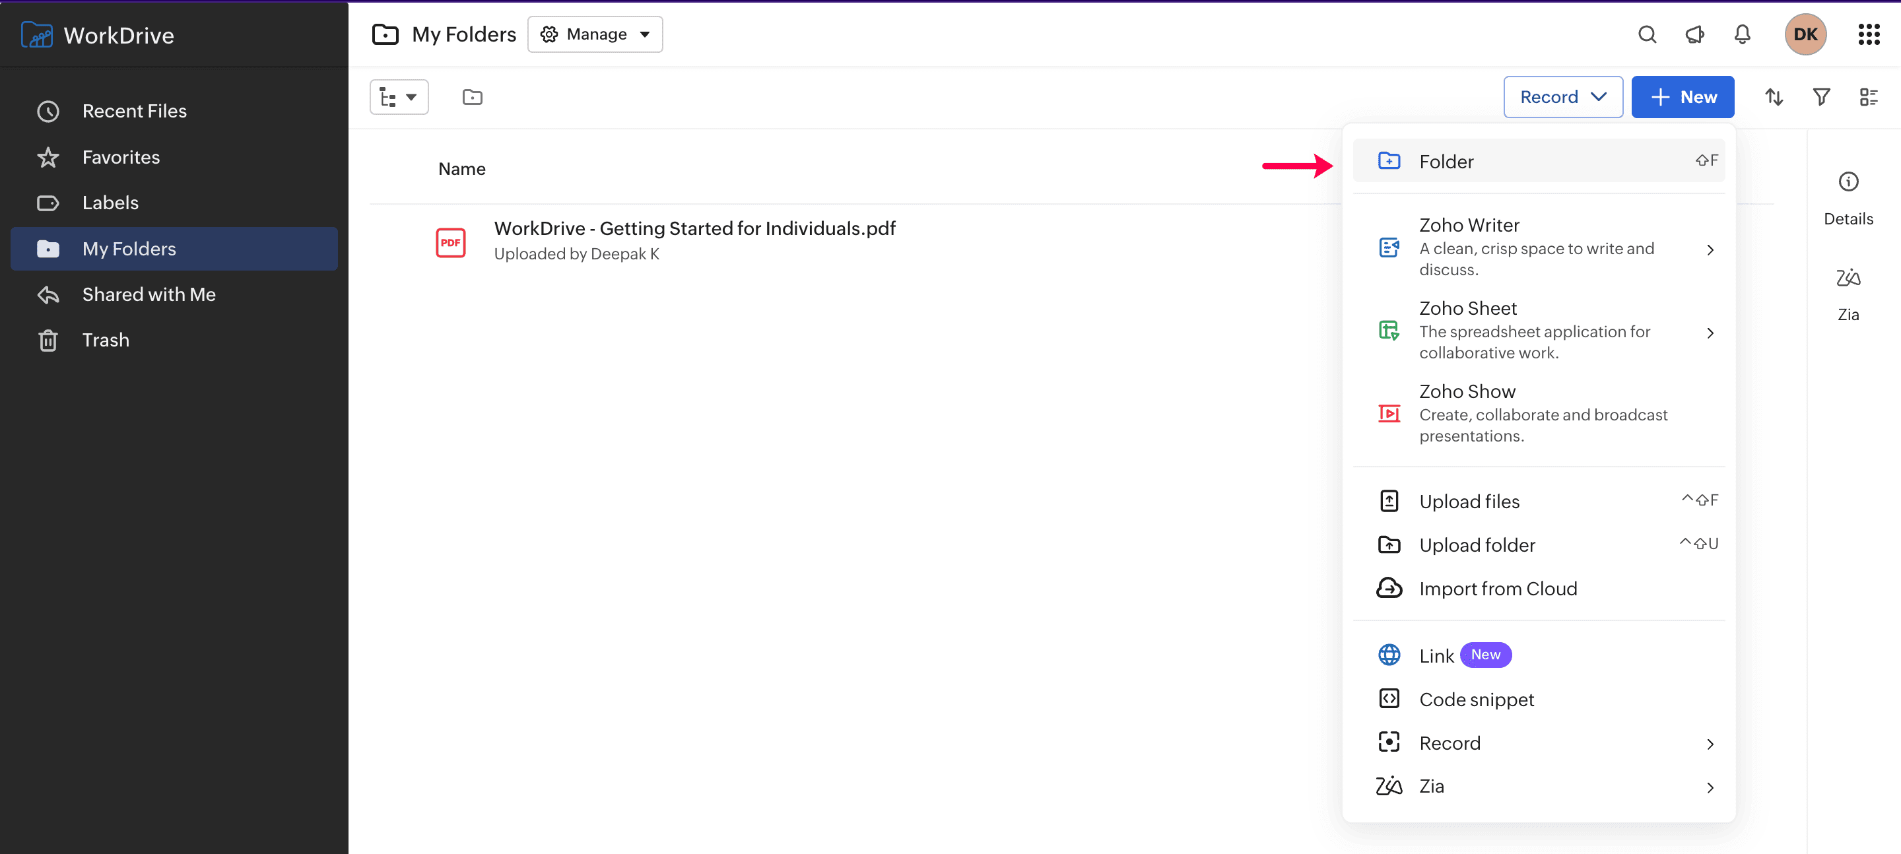Click the New button
This screenshot has width=1901, height=854.
click(x=1683, y=97)
